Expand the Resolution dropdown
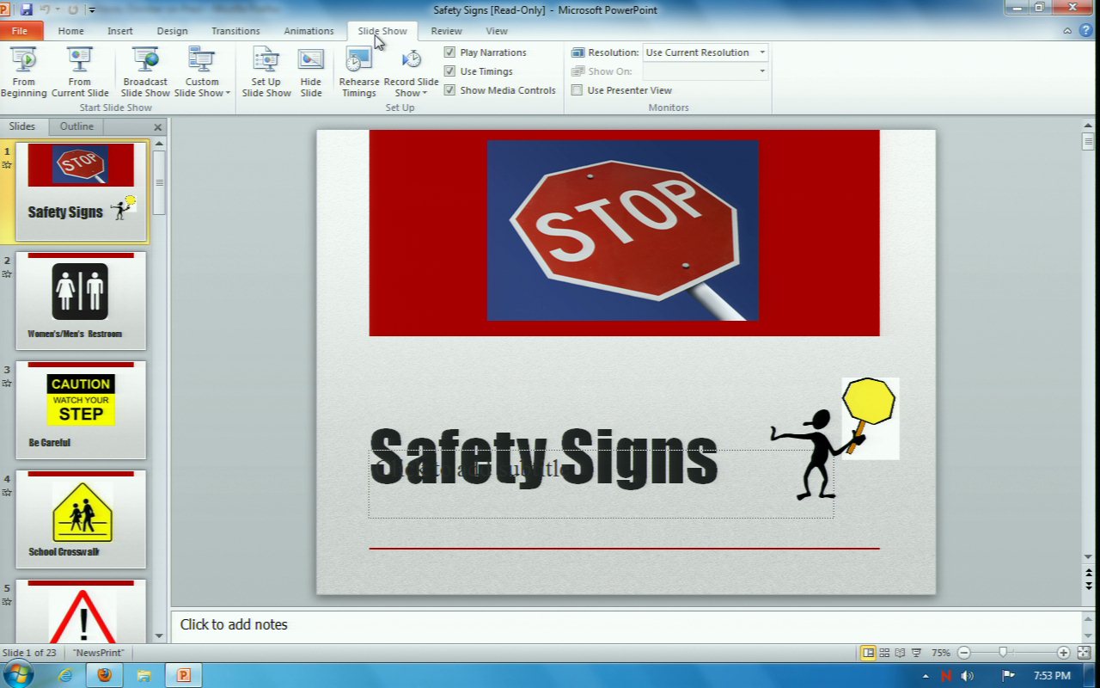 [761, 52]
